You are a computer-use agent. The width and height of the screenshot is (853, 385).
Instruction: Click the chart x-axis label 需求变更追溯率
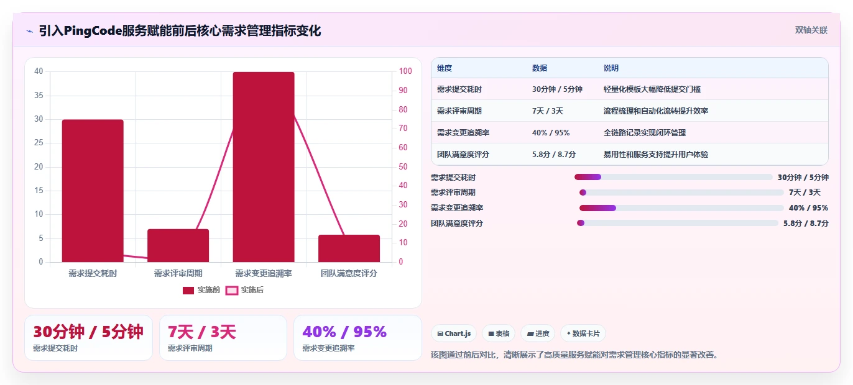coord(264,273)
